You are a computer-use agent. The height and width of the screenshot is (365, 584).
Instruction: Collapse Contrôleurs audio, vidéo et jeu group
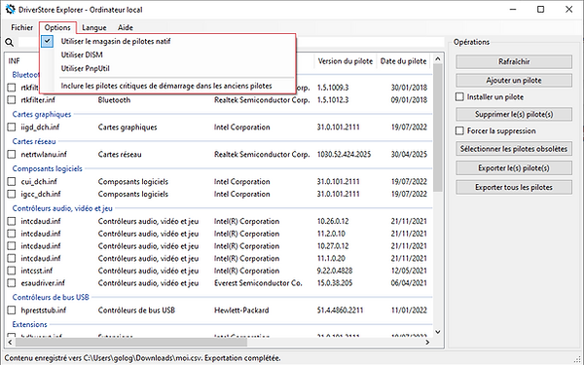(62, 208)
